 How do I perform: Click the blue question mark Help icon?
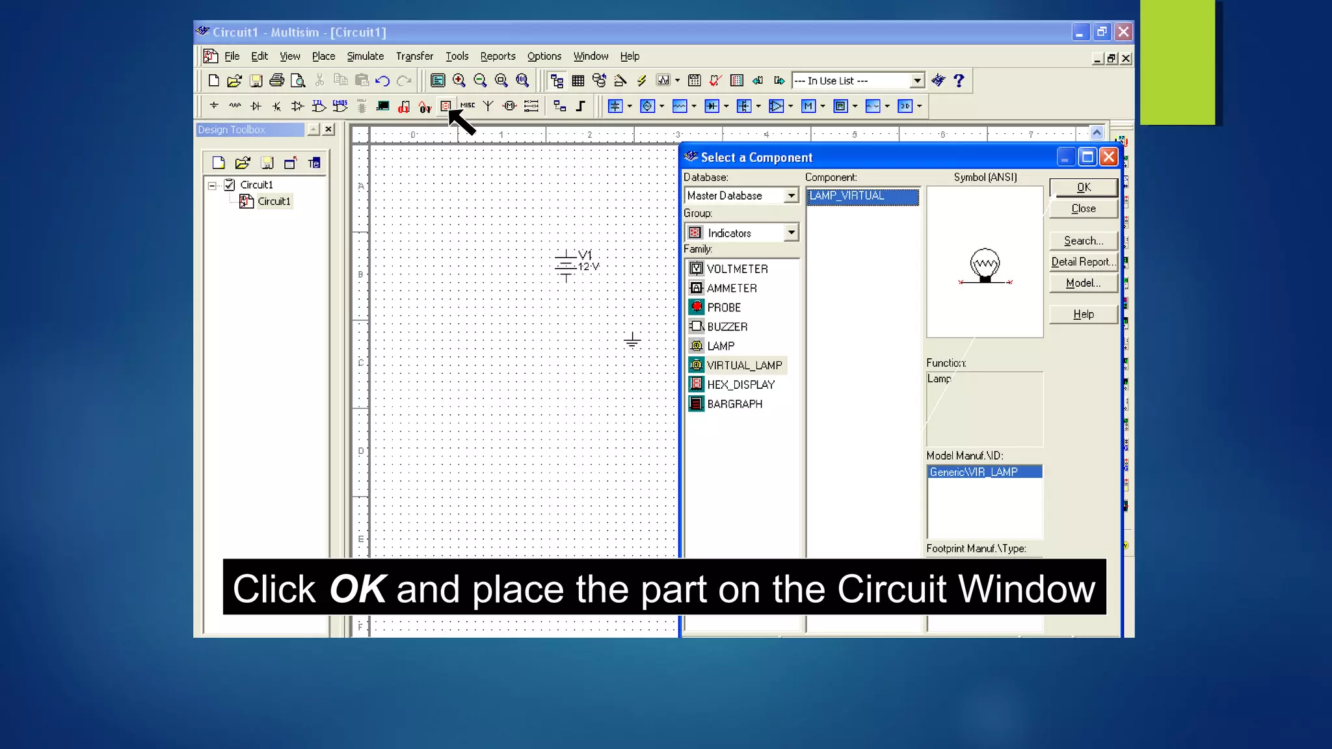click(959, 81)
